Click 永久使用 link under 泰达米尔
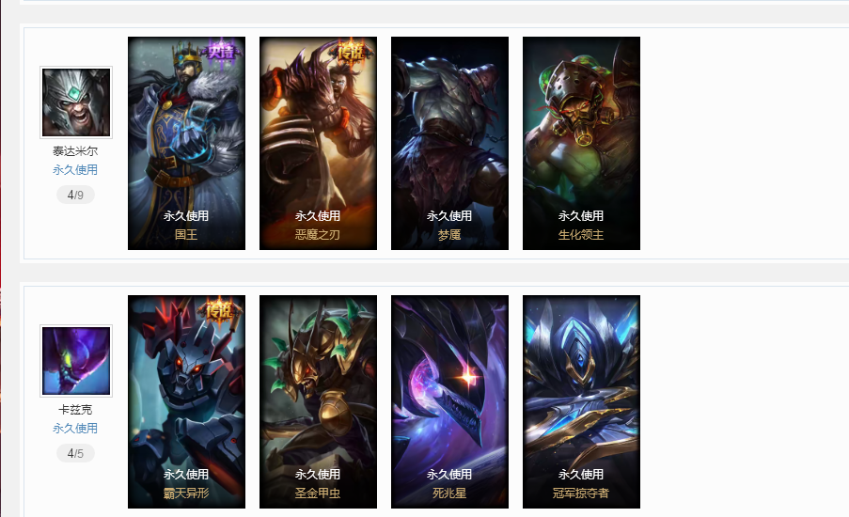 pos(75,170)
